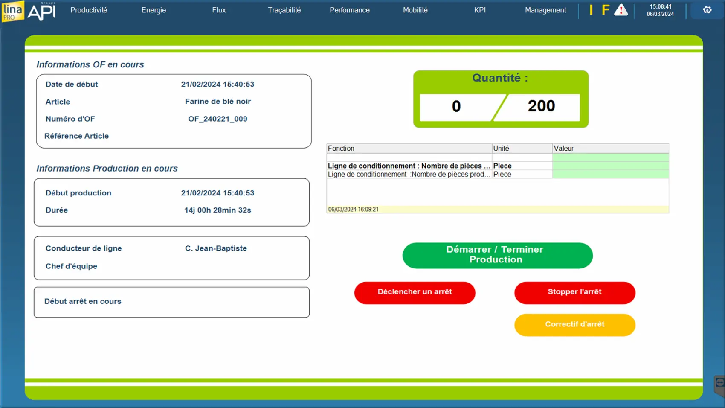Click the Valeur column header
This screenshot has width=725, height=408.
610,149
